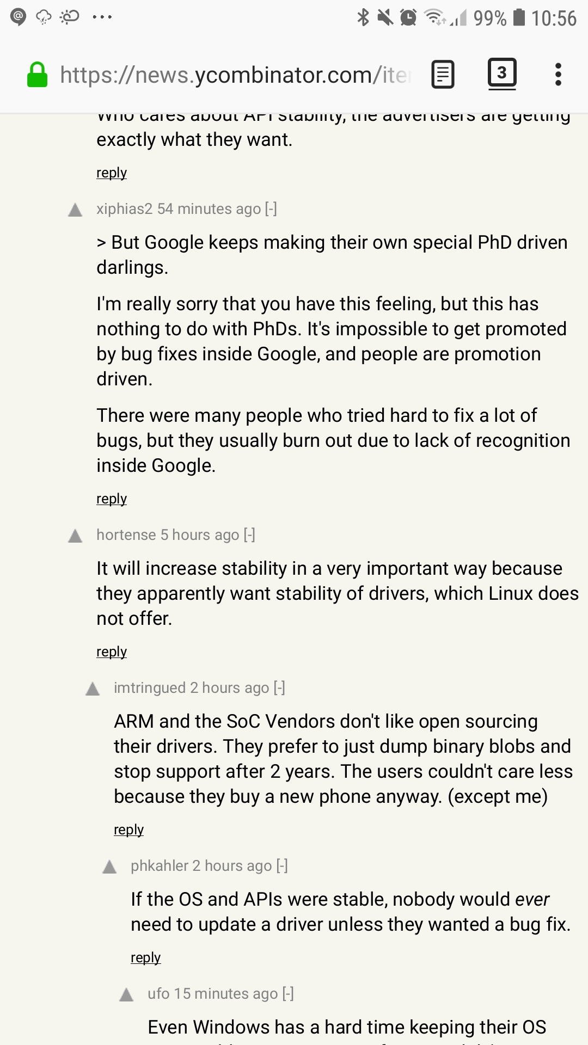Open hortense's user profile

[126, 535]
